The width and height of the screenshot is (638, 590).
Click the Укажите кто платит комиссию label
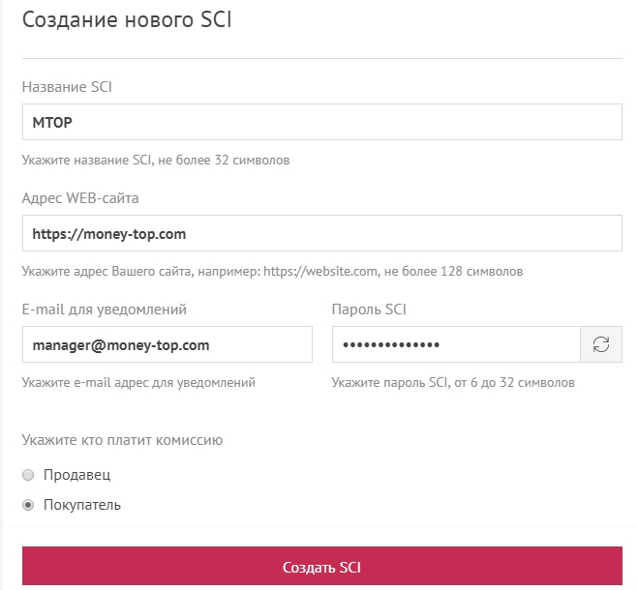[x=122, y=440]
